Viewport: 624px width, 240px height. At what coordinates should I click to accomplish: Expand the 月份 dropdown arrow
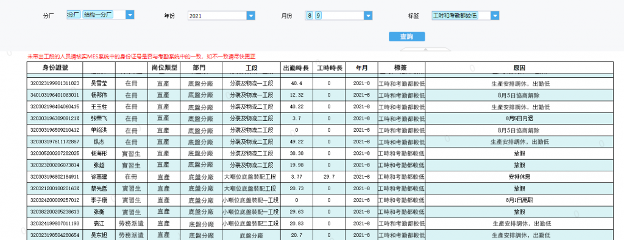[x=368, y=15]
